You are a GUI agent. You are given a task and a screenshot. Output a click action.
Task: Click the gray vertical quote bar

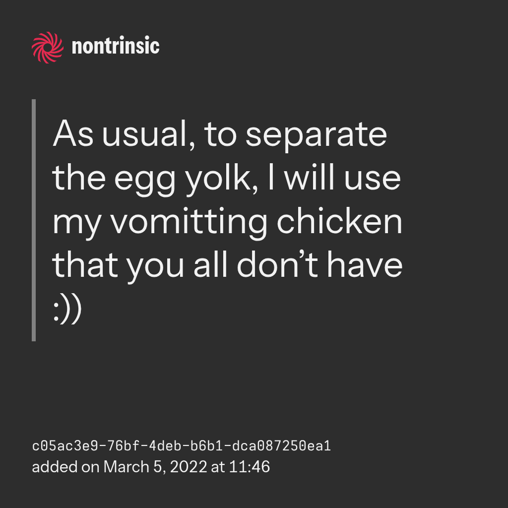34,220
